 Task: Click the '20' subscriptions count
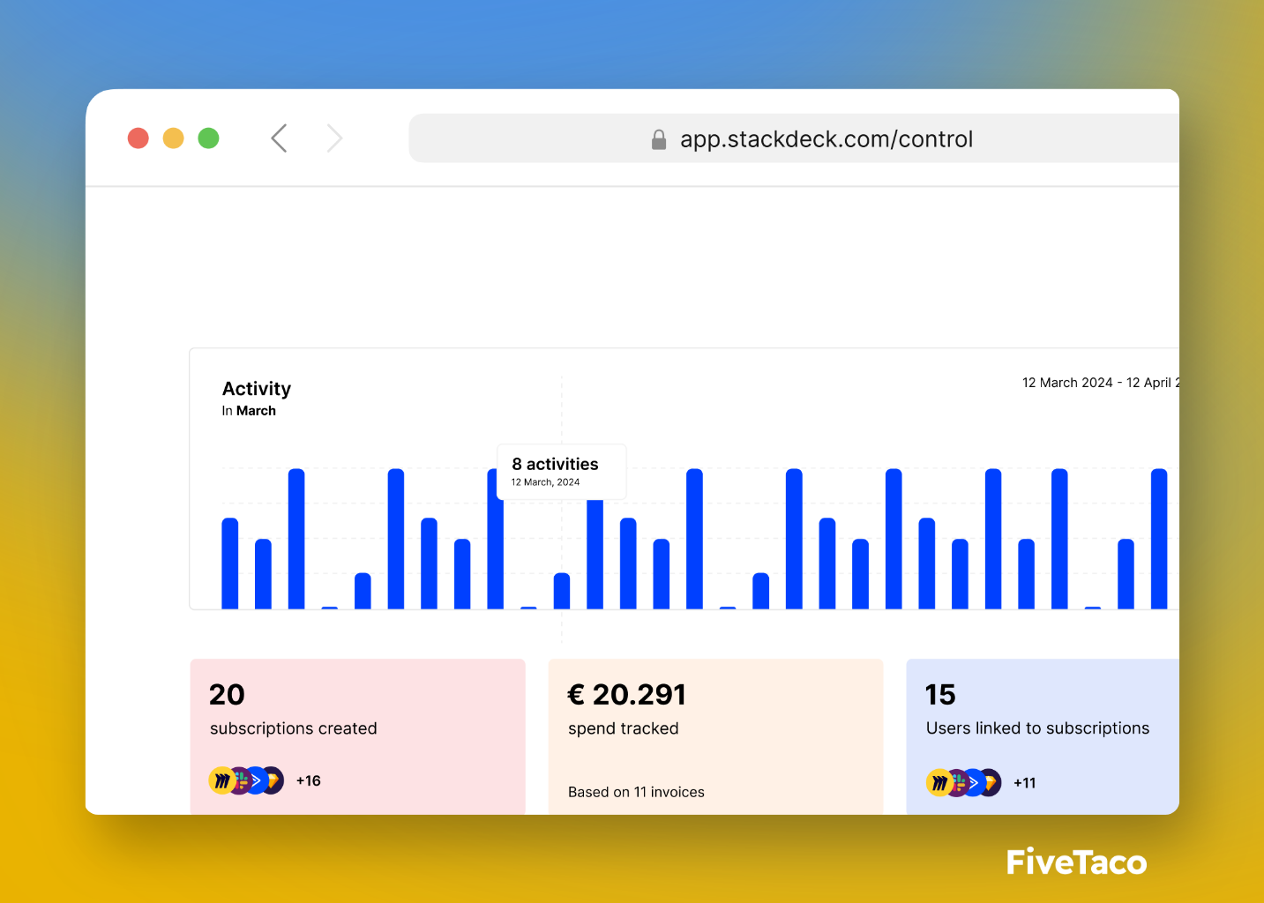click(x=227, y=695)
